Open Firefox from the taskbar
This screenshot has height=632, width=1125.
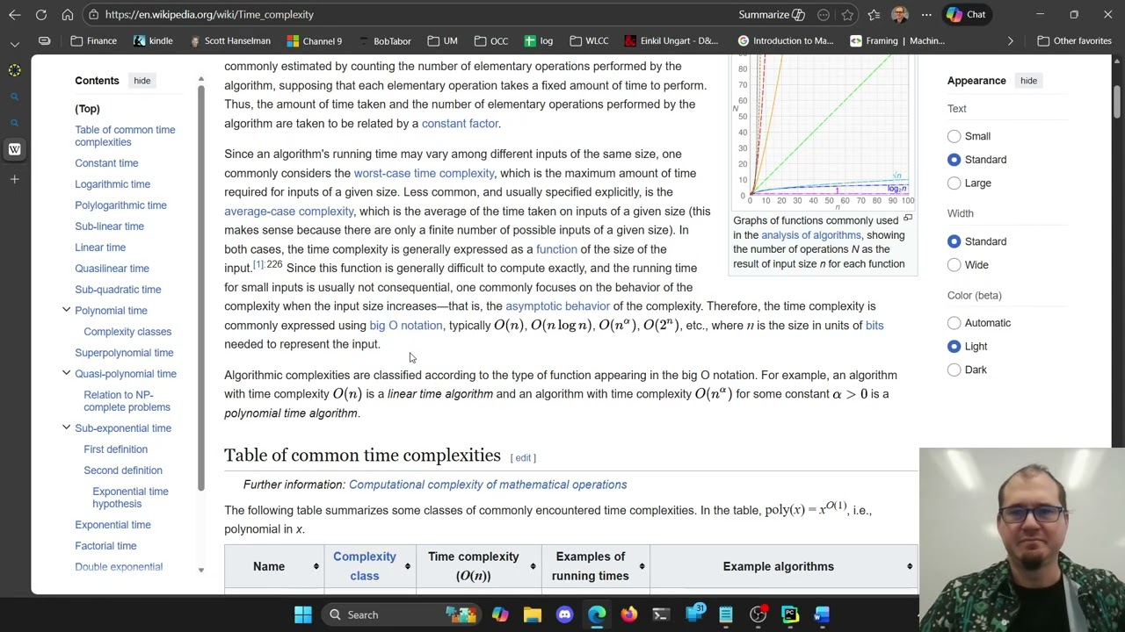click(x=628, y=614)
